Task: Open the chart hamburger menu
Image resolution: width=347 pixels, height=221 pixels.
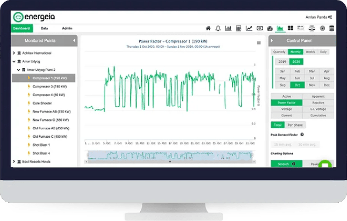Action: point(258,42)
